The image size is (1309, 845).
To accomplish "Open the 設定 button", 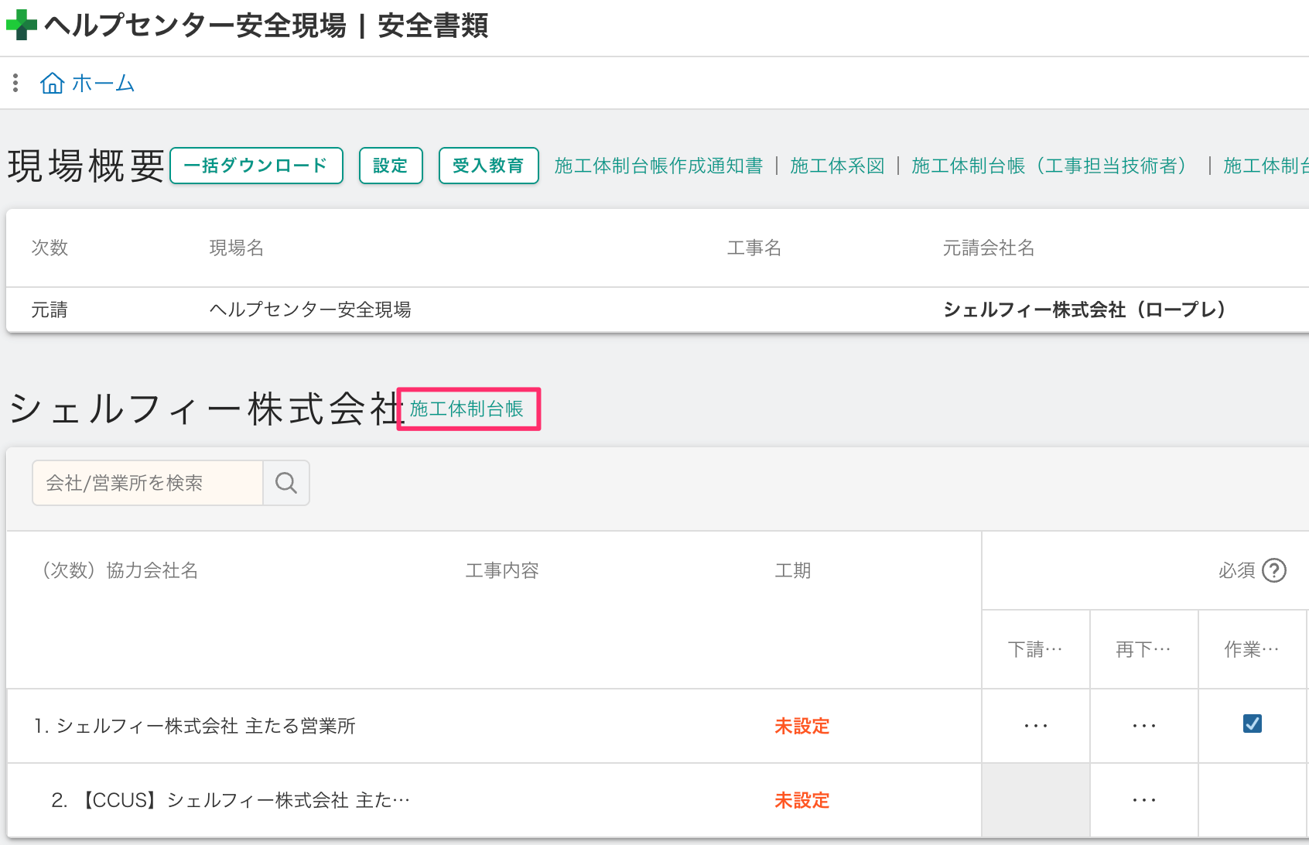I will 391,166.
